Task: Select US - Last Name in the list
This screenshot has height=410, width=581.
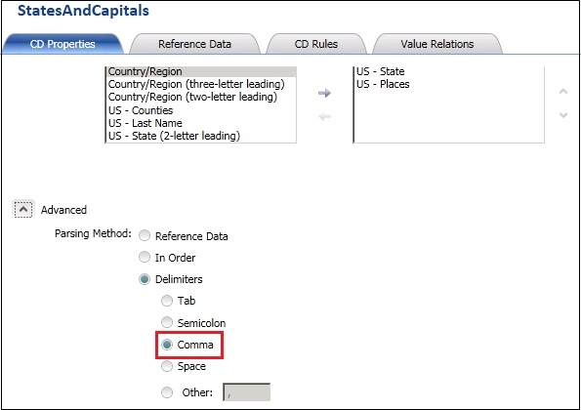Action: pyautogui.click(x=201, y=123)
